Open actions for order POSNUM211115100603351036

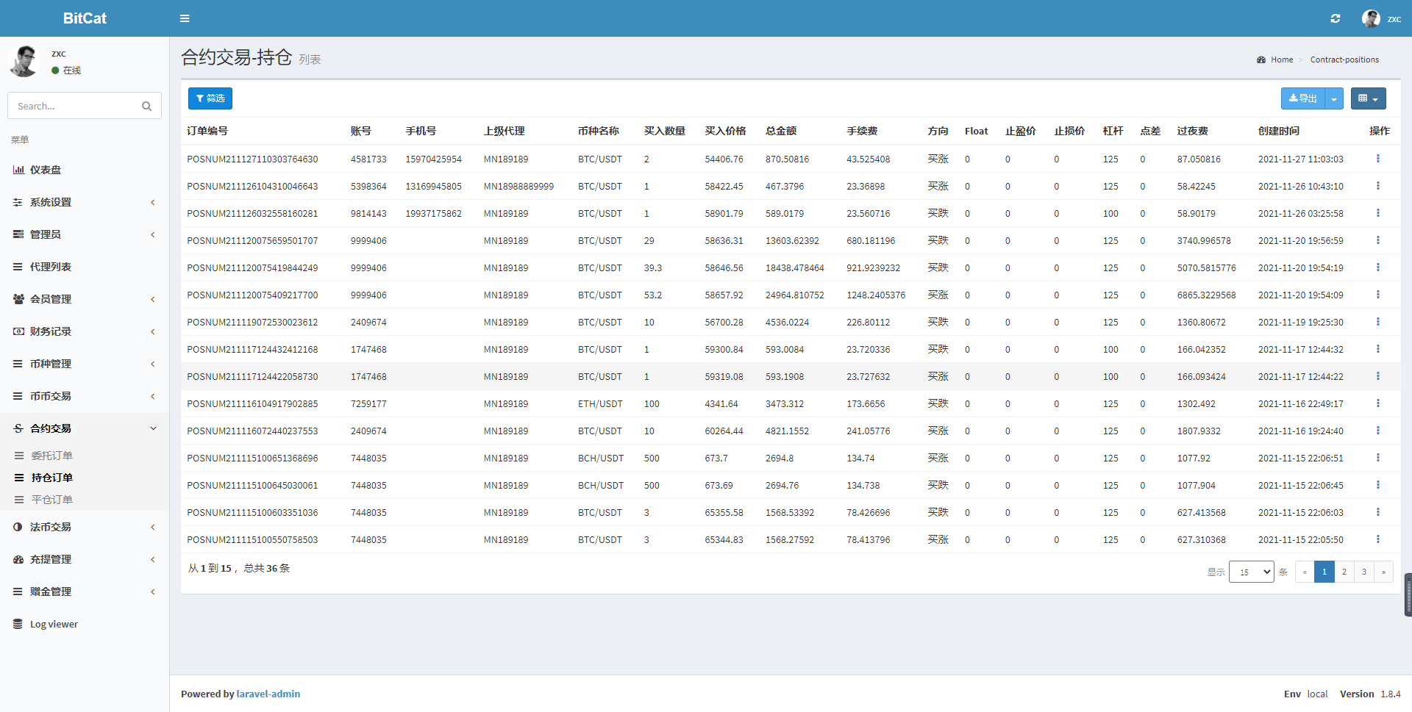(x=1377, y=512)
